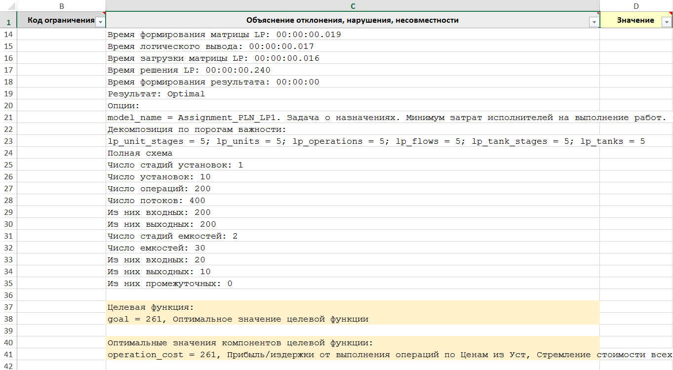Select the row 38 header number

click(8, 319)
